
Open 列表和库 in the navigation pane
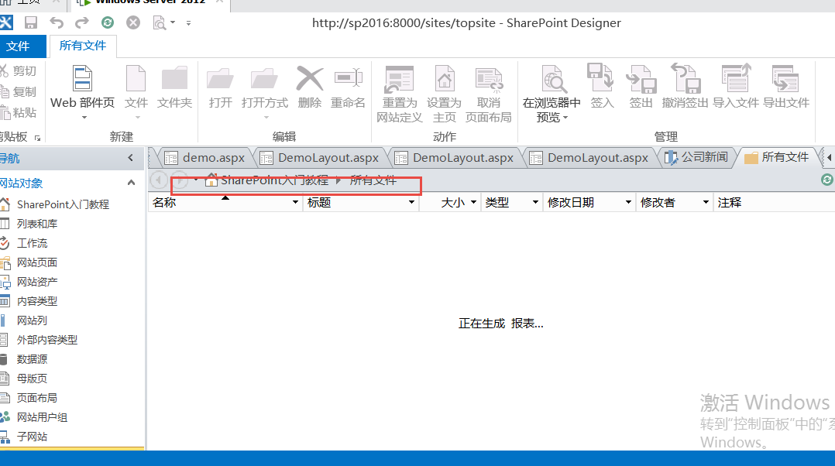36,224
